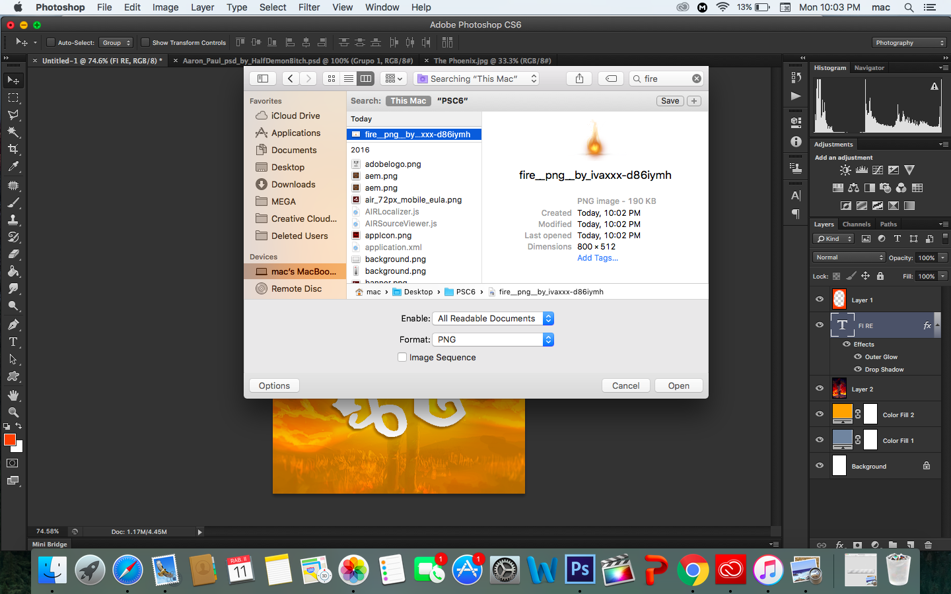
Task: Click Save search button
Action: click(x=670, y=101)
